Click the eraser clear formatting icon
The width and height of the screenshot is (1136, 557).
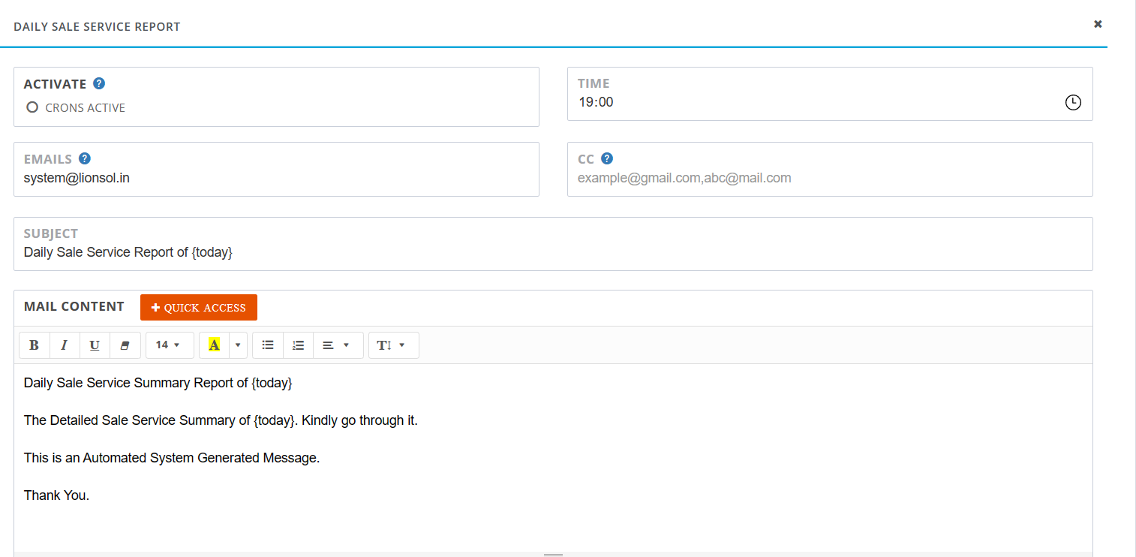pos(125,345)
